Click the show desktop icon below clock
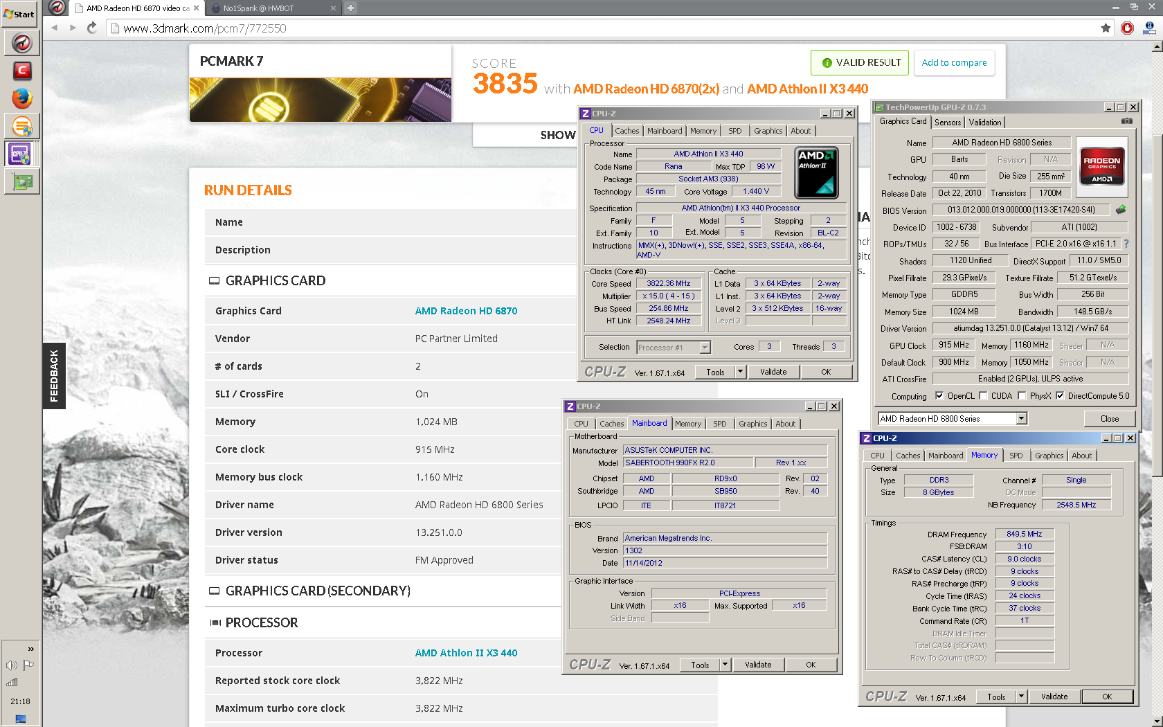The image size is (1163, 727). coord(20,719)
